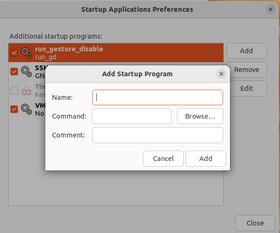Click the gears icon beside the SSH entry
This screenshot has width=280, height=233.
[26, 72]
